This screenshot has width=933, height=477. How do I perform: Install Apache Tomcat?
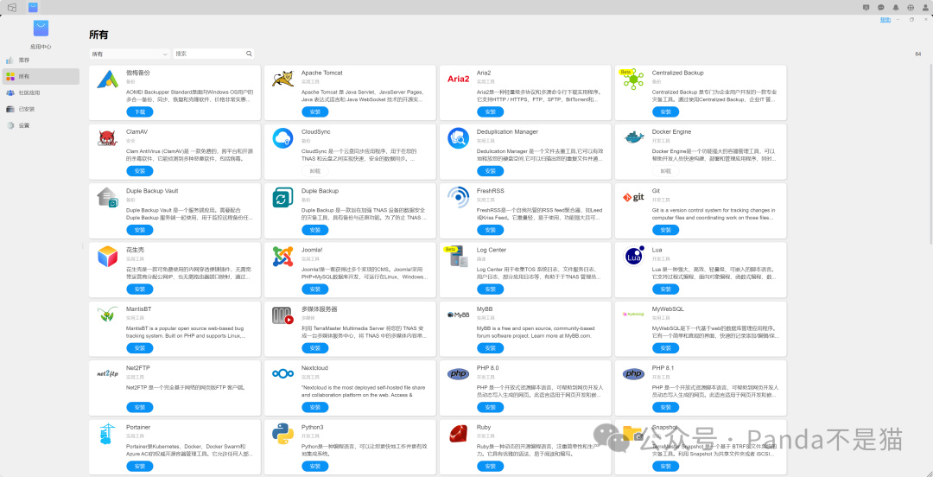pyautogui.click(x=314, y=112)
